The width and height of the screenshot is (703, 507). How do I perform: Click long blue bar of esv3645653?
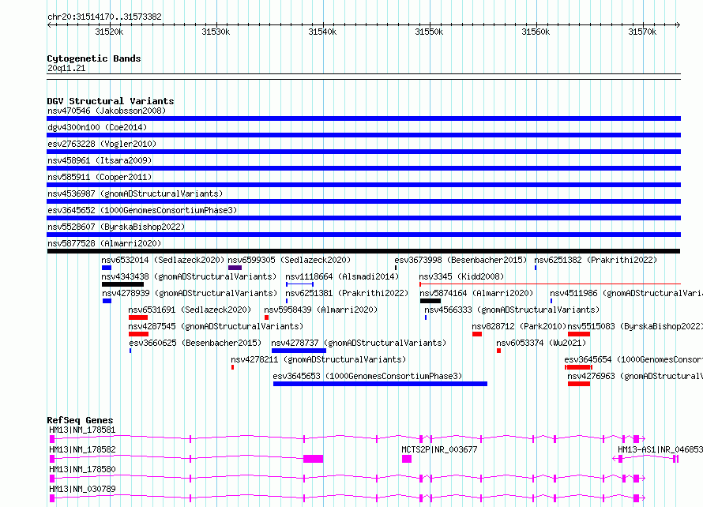pos(380,384)
